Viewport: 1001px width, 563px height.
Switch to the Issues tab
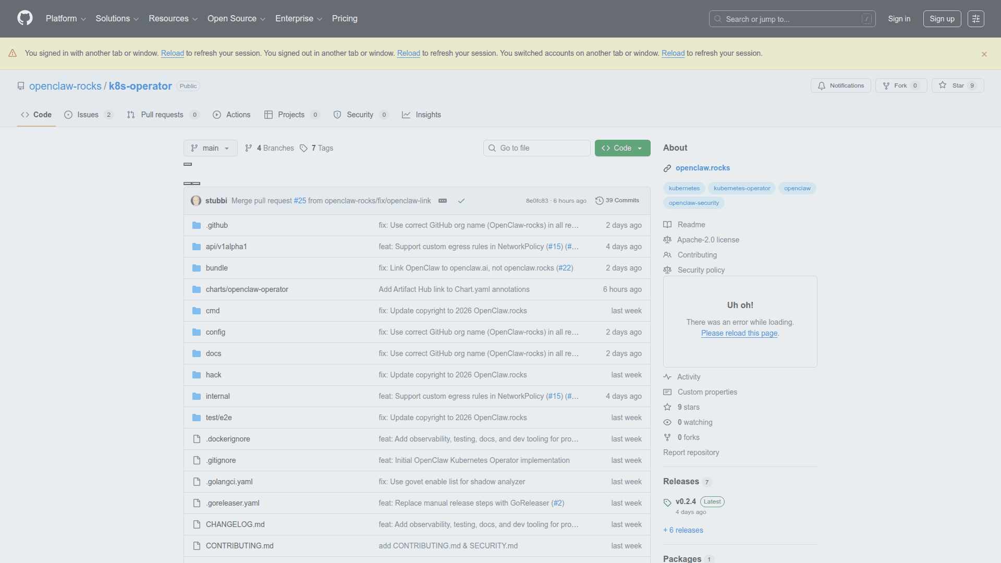pyautogui.click(x=88, y=115)
